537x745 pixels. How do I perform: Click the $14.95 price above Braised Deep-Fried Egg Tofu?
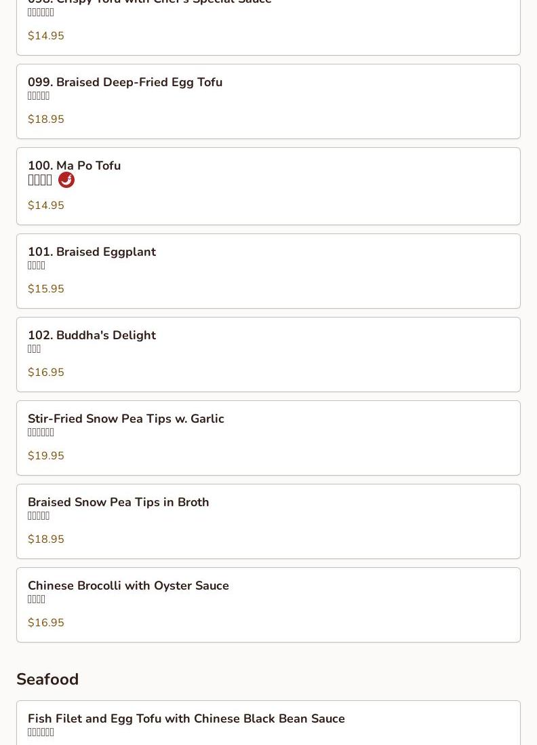pyautogui.click(x=46, y=36)
